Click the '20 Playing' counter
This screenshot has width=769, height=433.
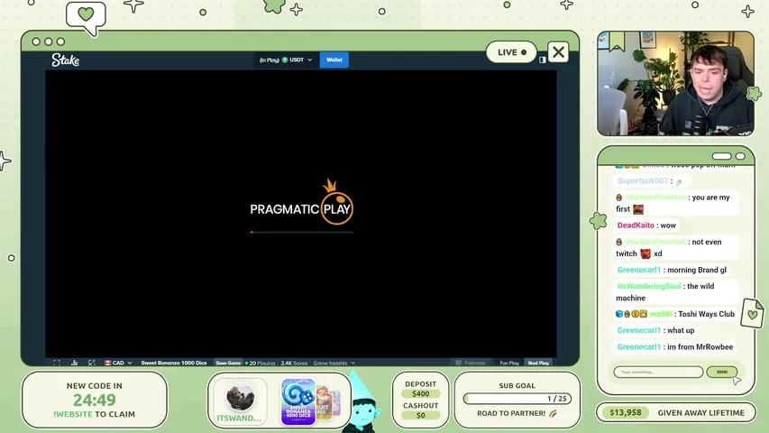pos(260,363)
